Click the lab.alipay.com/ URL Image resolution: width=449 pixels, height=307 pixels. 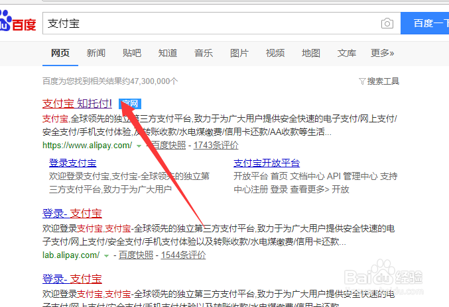[71, 255]
